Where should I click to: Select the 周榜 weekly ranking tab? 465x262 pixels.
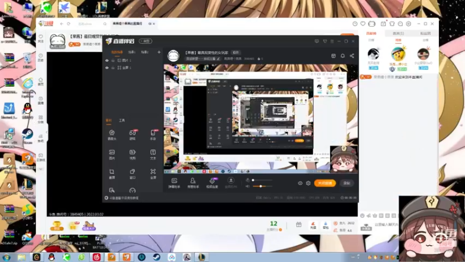pyautogui.click(x=398, y=40)
